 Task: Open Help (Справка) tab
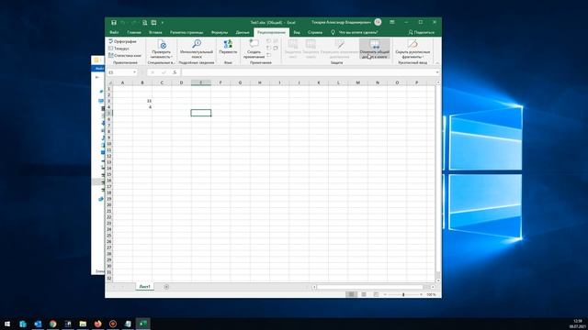[x=315, y=32]
